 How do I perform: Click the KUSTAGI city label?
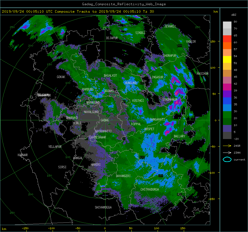point(138,101)
